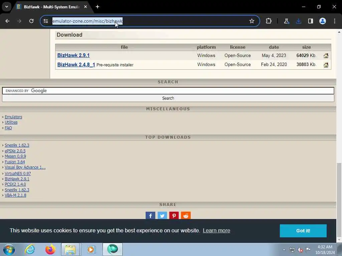Open the tab search dropdown arrow
This screenshot has height=256, width=342.
pos(7,7)
